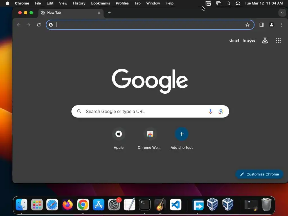Click the magnifier icon in the search box

tap(79, 111)
